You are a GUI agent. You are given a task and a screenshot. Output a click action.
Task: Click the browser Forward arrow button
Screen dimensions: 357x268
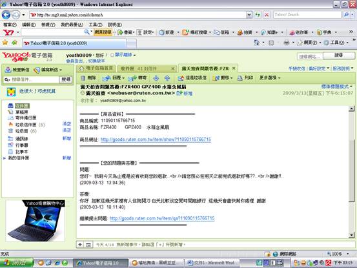tap(15, 15)
